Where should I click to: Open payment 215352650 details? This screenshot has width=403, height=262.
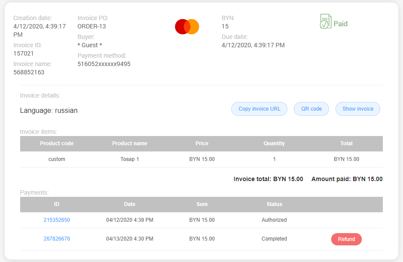(57, 220)
